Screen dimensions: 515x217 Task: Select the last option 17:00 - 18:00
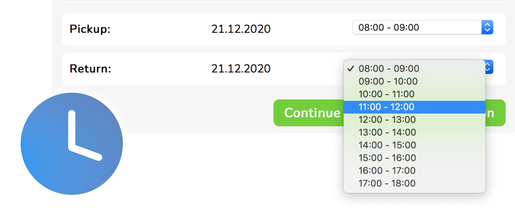point(414,183)
